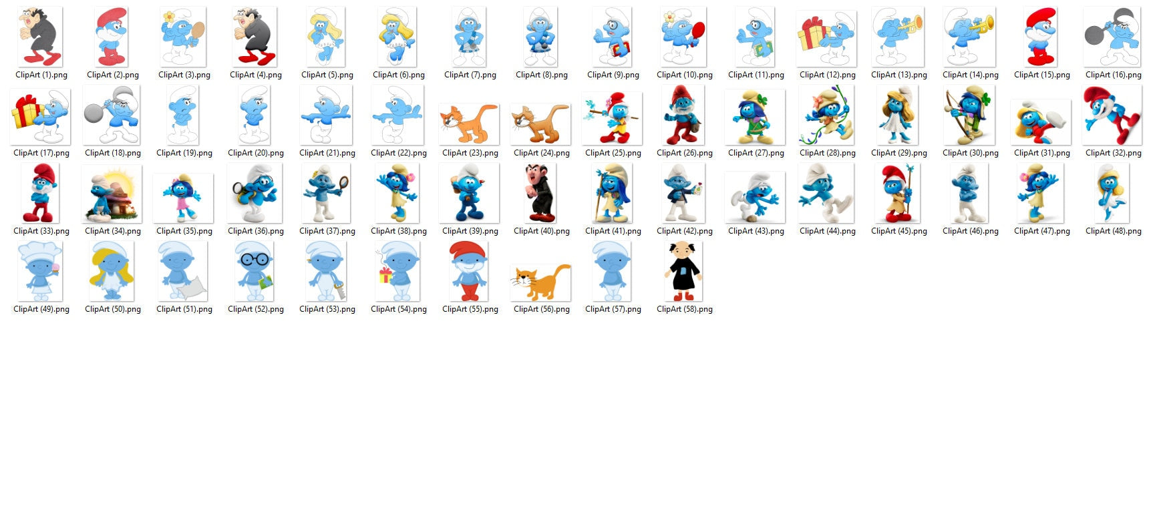
Task: Open ClipArt (12).png with gift box
Action: [x=827, y=37]
